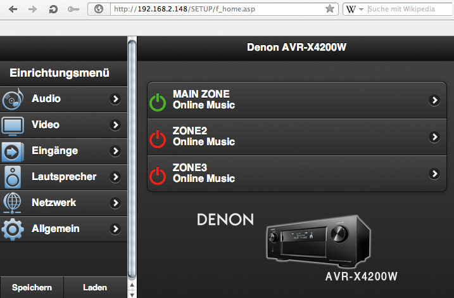The width and height of the screenshot is (454, 298).
Task: Go forward with the browser forward arrow
Action: [32, 10]
